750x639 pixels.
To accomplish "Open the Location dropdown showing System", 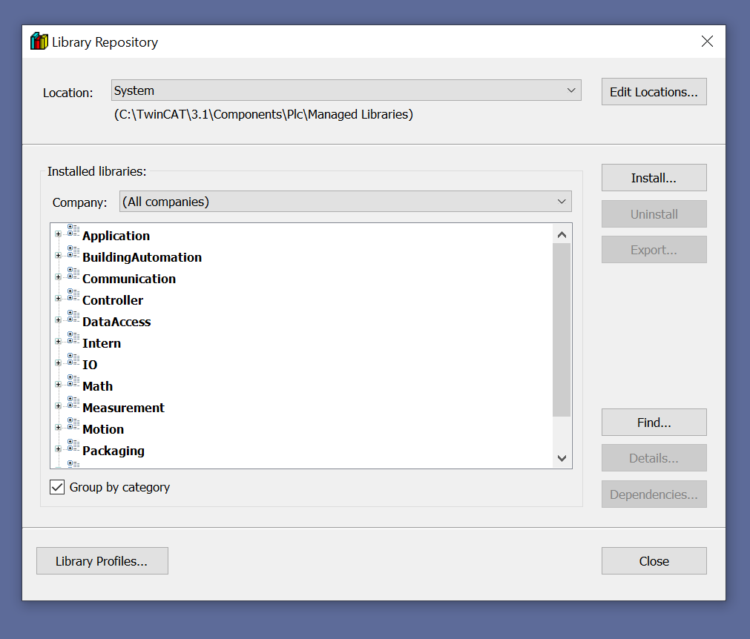I will tap(346, 90).
